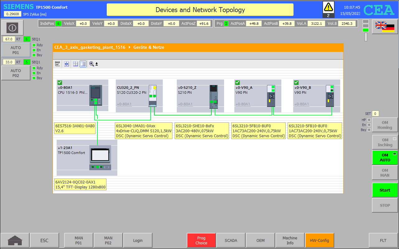Open +0-80A1 link under +0-V90_A
This screenshot has width=399, height=249.
(x=243, y=104)
